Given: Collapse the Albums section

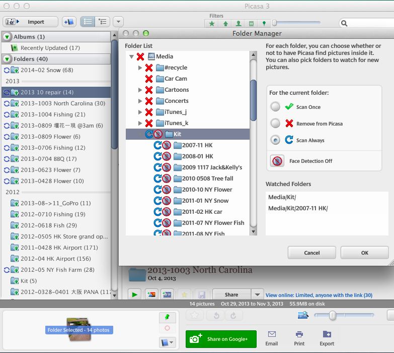Looking at the screenshot, I should pyautogui.click(x=7, y=37).
